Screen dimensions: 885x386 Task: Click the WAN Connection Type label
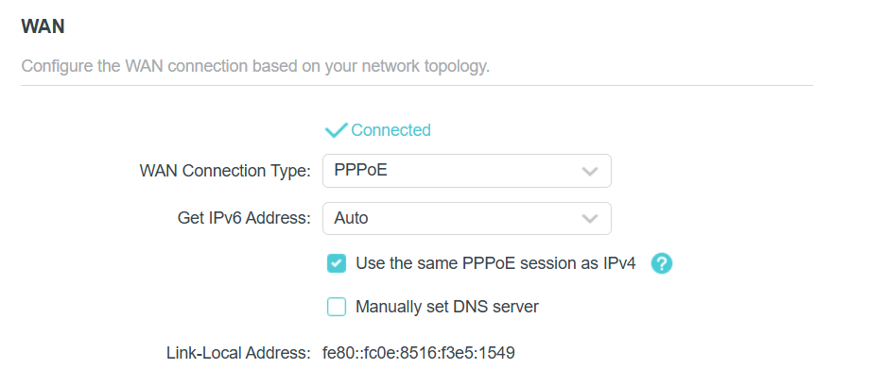pos(225,172)
